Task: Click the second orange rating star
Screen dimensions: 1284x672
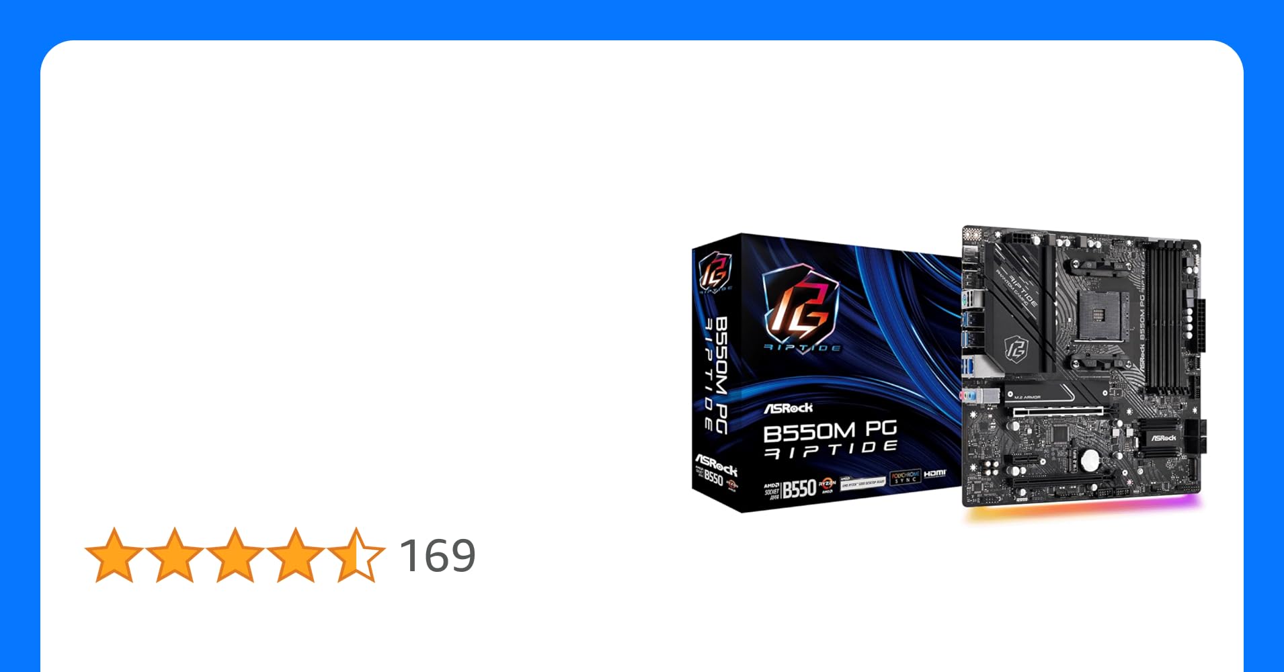Action: [x=175, y=555]
